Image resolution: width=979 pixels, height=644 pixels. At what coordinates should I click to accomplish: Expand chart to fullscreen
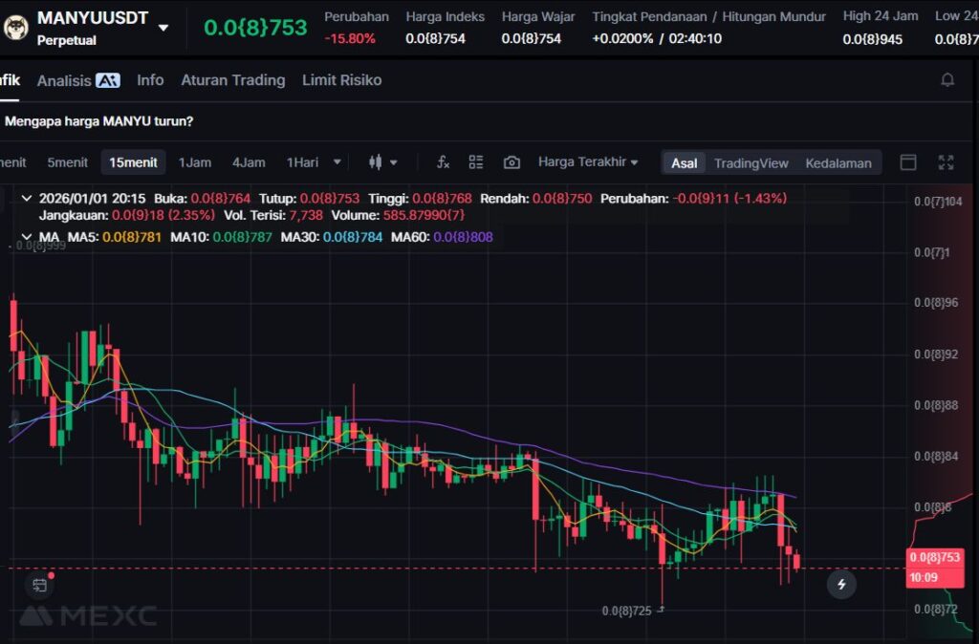click(x=946, y=162)
